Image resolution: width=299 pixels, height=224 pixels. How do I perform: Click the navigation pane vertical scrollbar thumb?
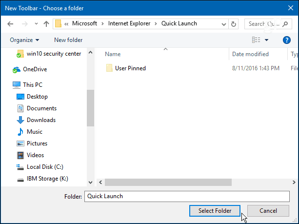coord(90,108)
